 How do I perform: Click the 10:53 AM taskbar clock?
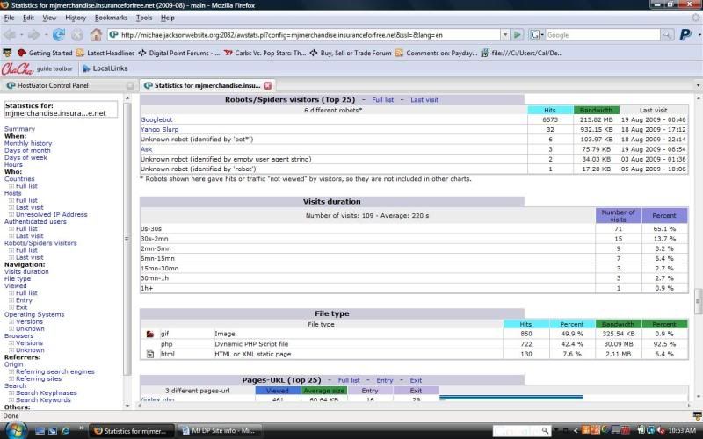click(x=682, y=431)
